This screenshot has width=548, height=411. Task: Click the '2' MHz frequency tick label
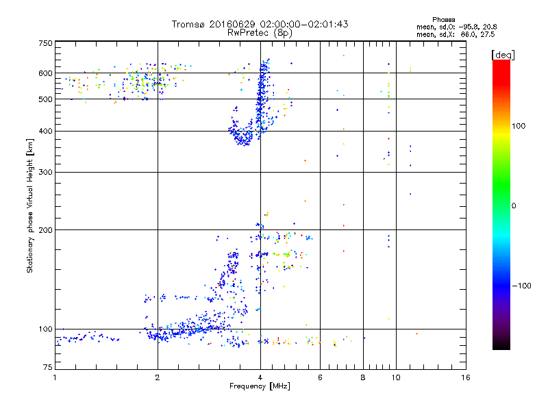(x=158, y=377)
